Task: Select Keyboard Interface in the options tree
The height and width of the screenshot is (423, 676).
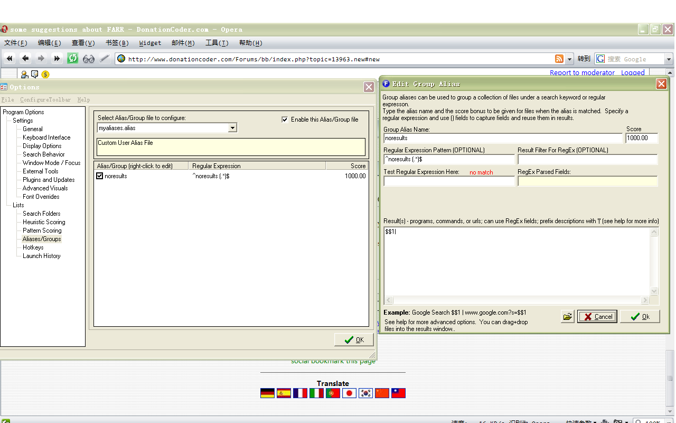Action: (46, 137)
